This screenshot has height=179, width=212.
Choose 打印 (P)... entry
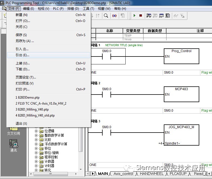click(49, 89)
